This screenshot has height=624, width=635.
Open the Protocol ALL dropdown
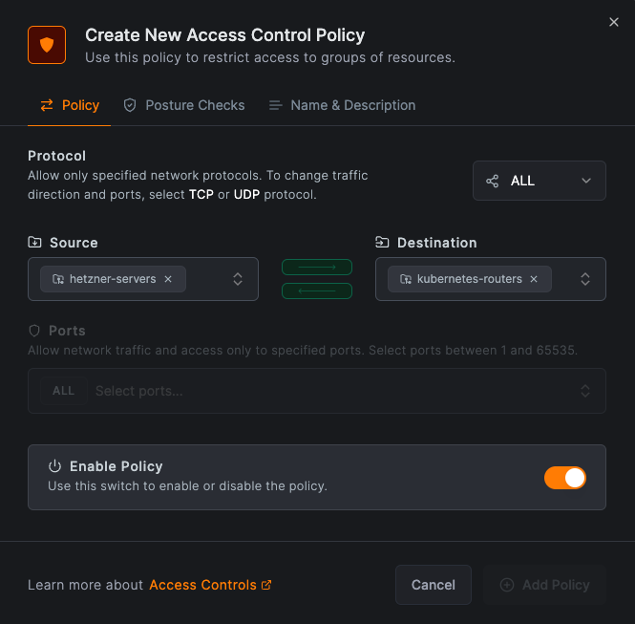[539, 181]
